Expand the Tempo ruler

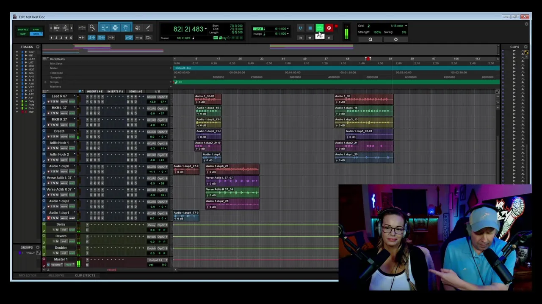pyautogui.click(x=45, y=82)
